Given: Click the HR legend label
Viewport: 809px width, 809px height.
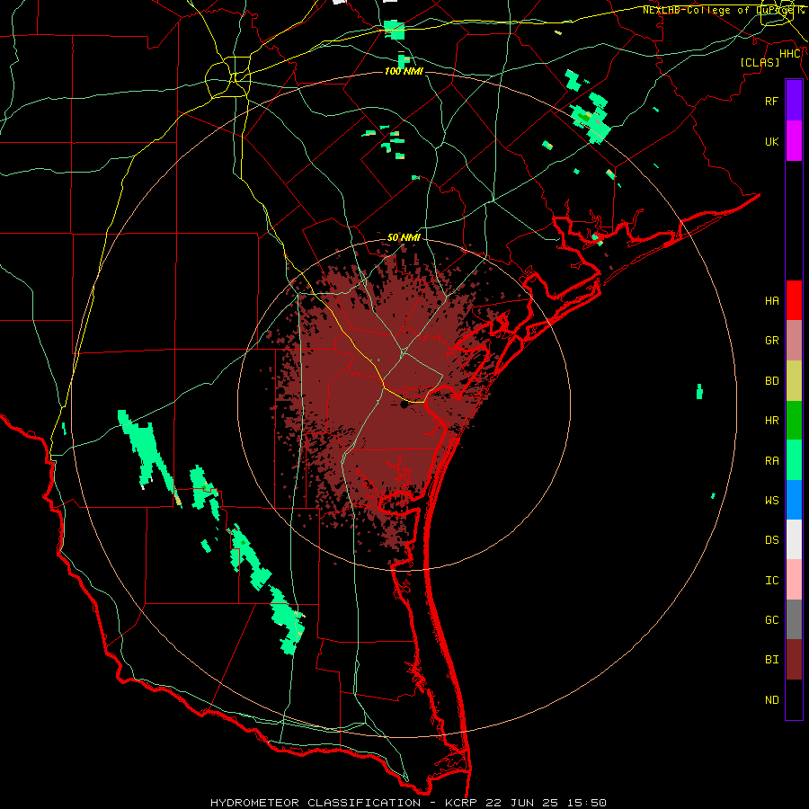Looking at the screenshot, I should pyautogui.click(x=772, y=421).
